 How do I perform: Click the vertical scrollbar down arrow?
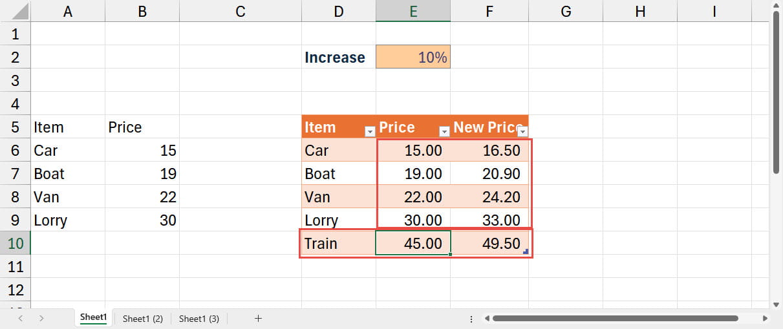776,304
